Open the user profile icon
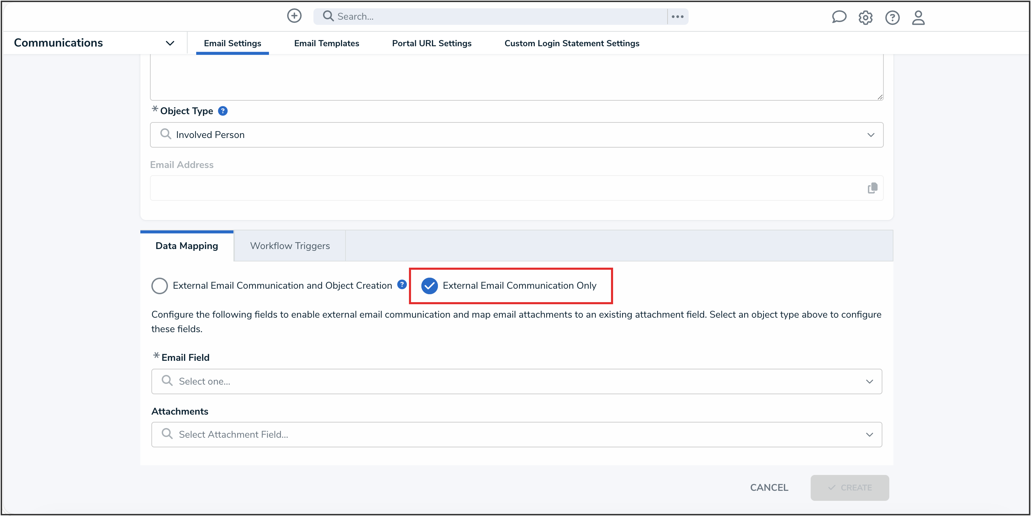Screen dimensions: 1031x516 click(x=918, y=18)
